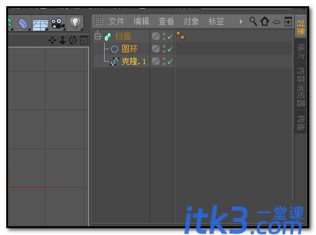The width and height of the screenshot is (316, 235).
Task: Click the home icon in object manager
Action: [265, 21]
